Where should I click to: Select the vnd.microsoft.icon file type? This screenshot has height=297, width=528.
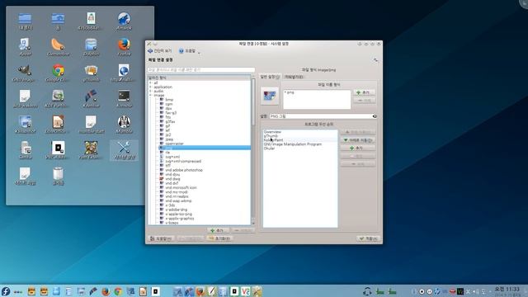click(181, 187)
